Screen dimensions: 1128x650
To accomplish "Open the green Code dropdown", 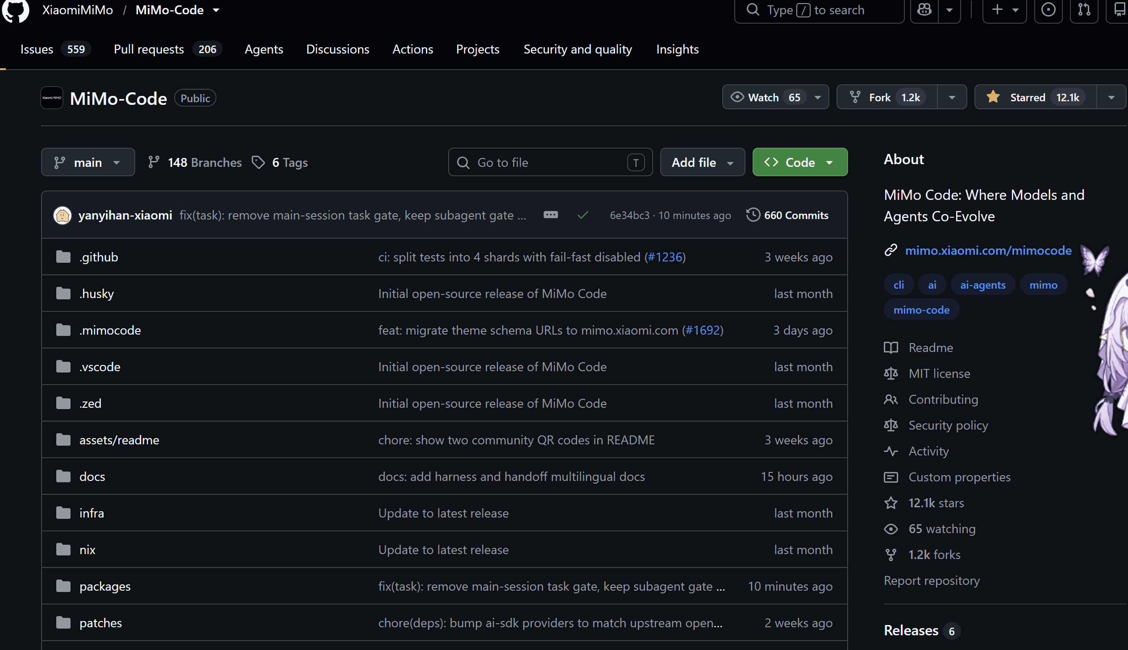I will point(800,162).
